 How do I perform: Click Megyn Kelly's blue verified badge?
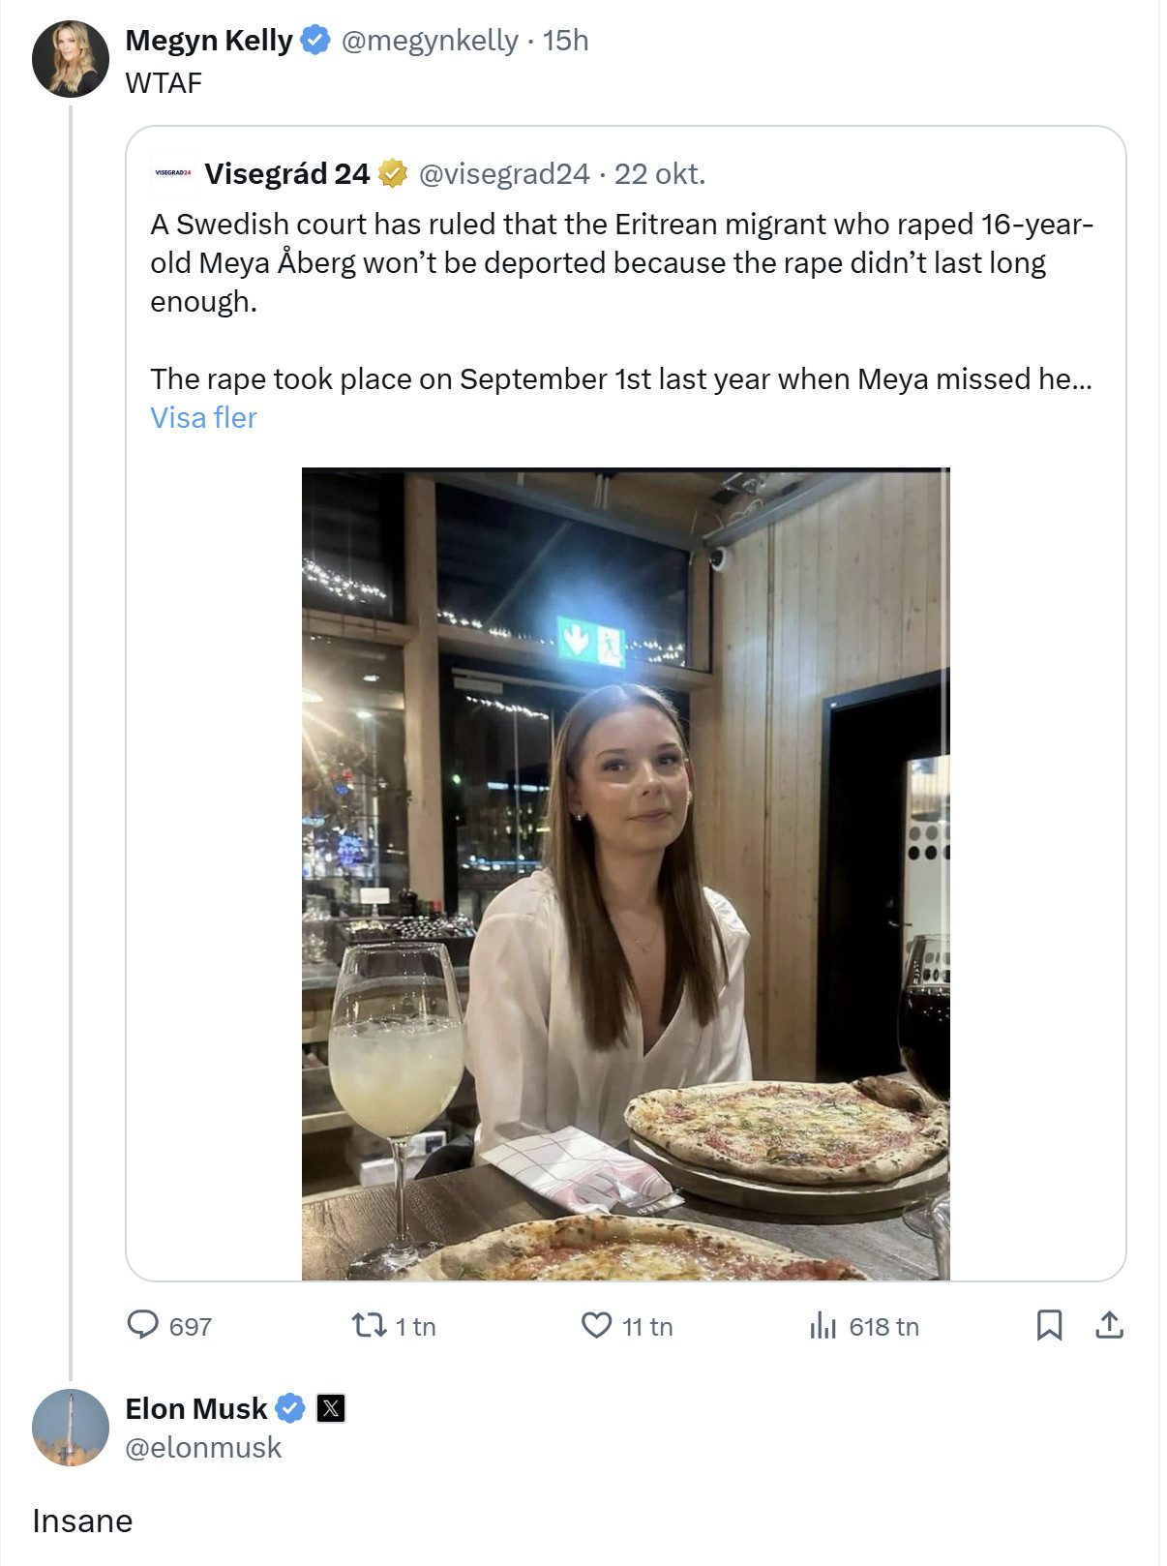315,41
